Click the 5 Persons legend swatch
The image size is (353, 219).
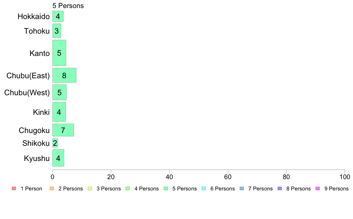pos(166,189)
